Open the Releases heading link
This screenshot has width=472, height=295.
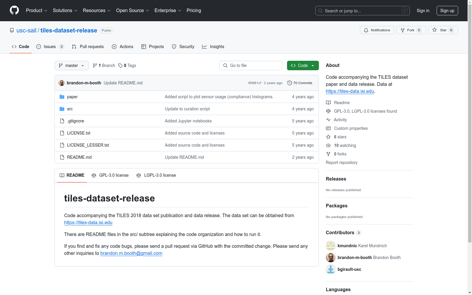pos(336,179)
